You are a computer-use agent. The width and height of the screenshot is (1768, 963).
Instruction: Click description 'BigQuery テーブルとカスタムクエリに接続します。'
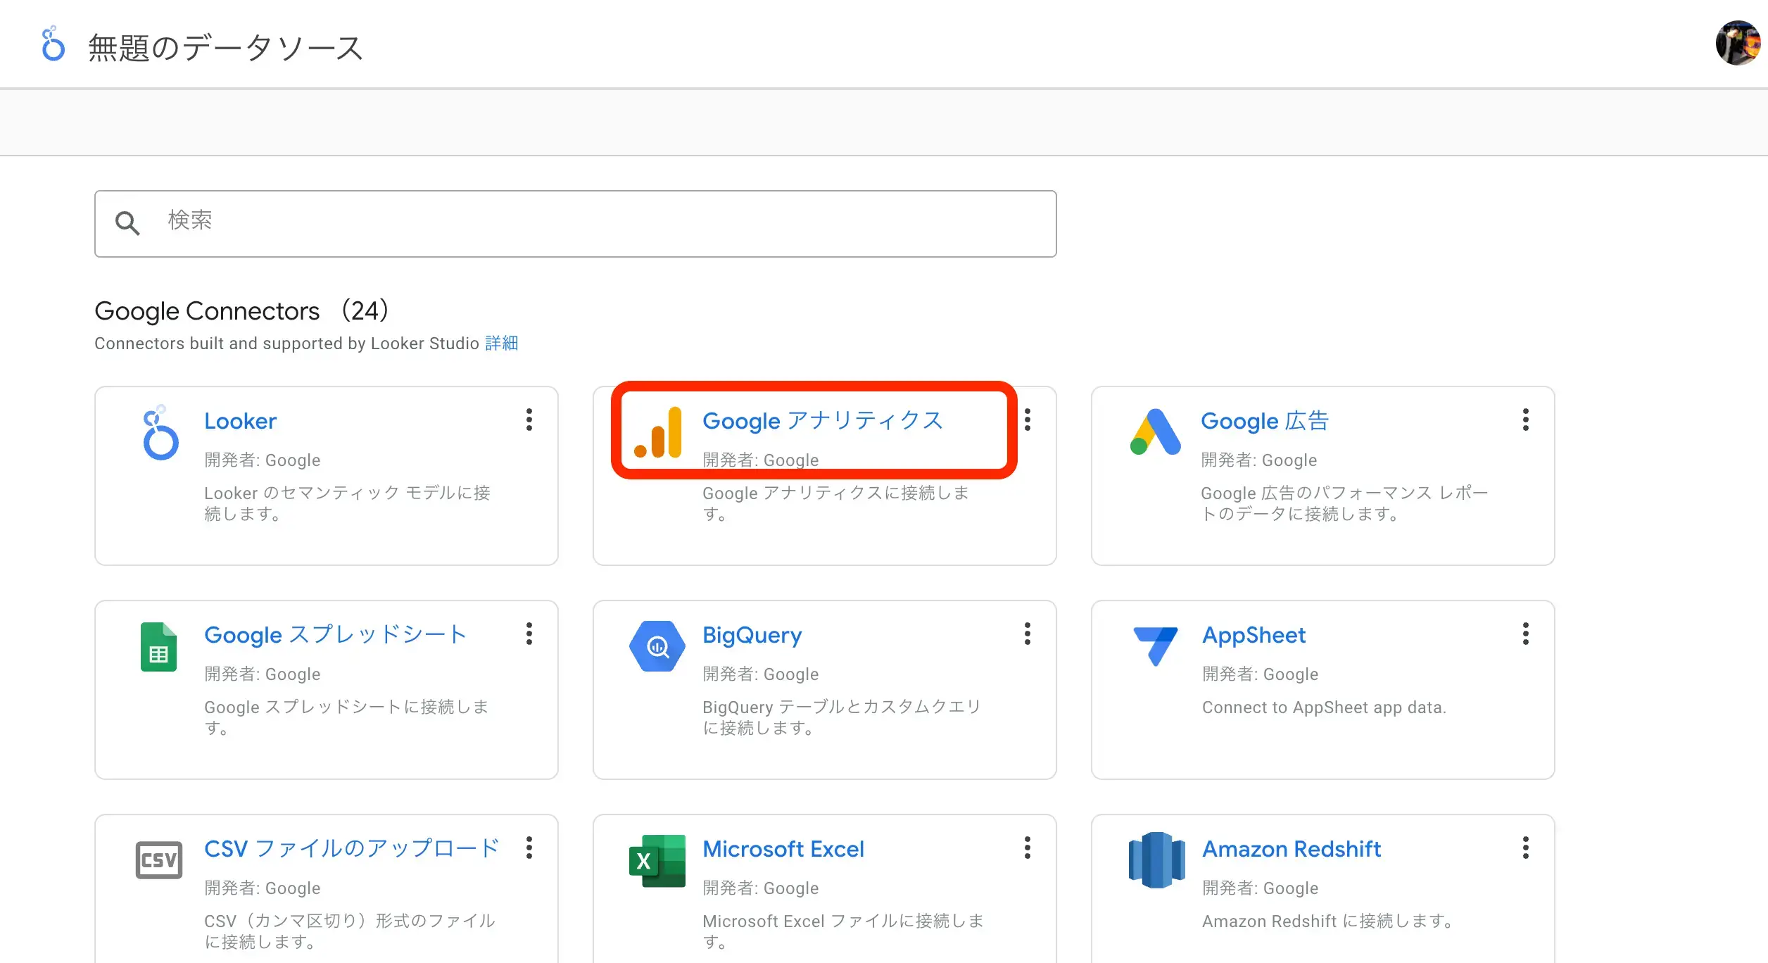(842, 717)
